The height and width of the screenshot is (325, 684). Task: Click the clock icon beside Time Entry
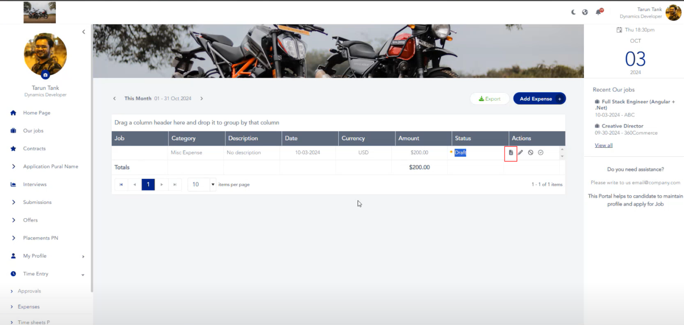[13, 274]
